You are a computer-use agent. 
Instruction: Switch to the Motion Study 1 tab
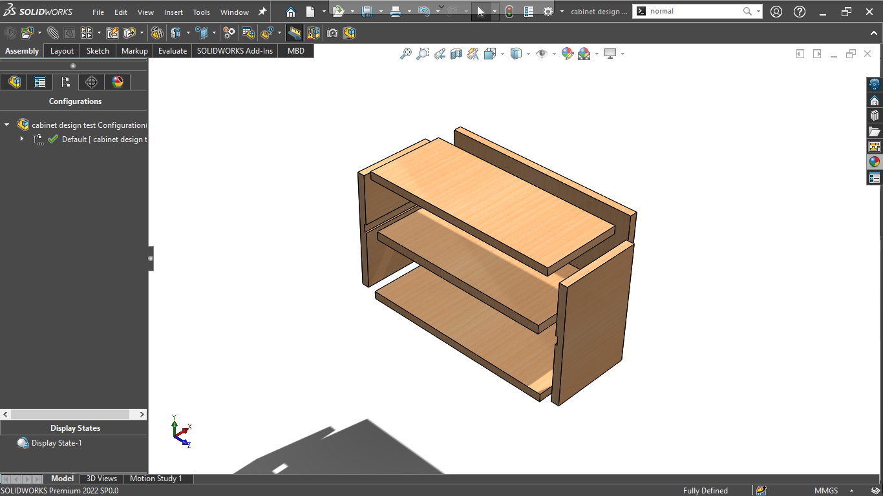point(157,479)
